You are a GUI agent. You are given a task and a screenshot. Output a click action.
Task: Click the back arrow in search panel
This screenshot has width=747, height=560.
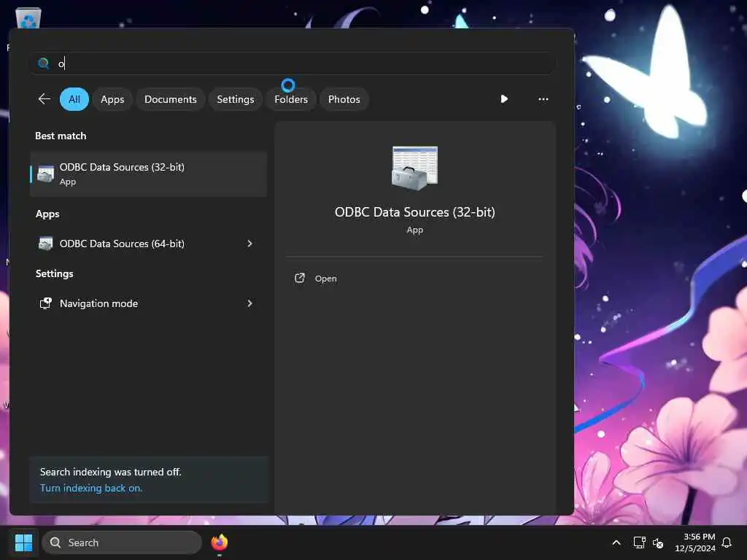pyautogui.click(x=44, y=99)
